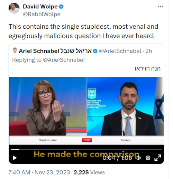
Task: Mute the video with the speaker icon
Action: 138,158
